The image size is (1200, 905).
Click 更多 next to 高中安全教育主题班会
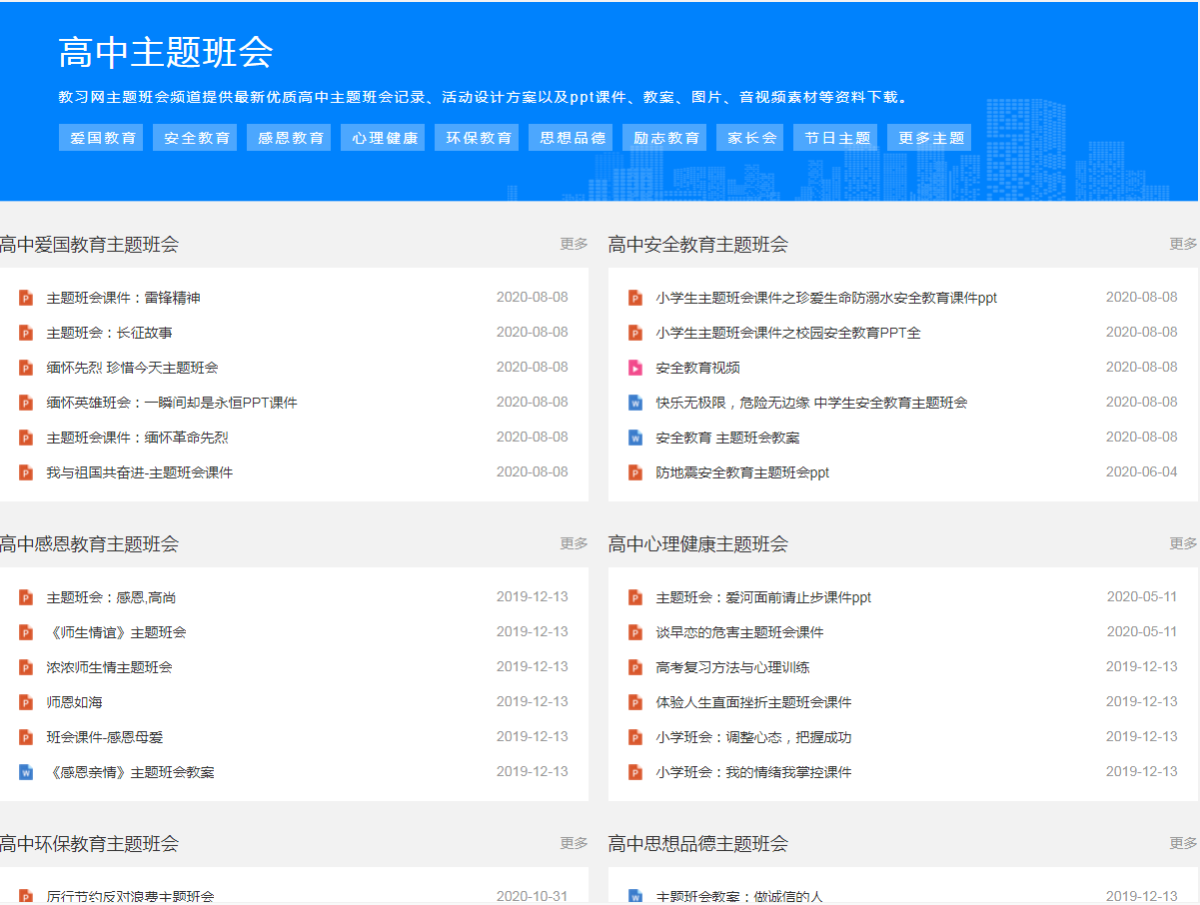tap(1183, 244)
